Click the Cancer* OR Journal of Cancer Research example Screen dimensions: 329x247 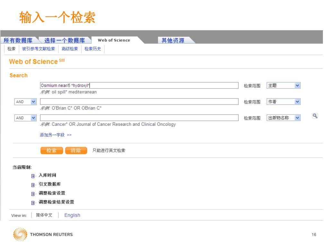(114, 124)
